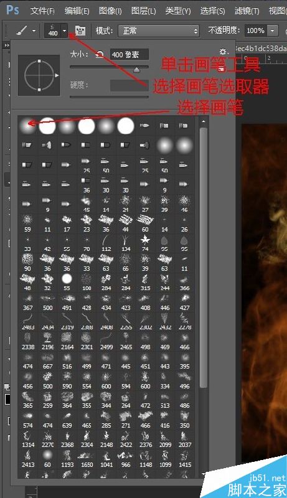Open the Brush panel toggle icon
The image size is (287, 498).
80,31
